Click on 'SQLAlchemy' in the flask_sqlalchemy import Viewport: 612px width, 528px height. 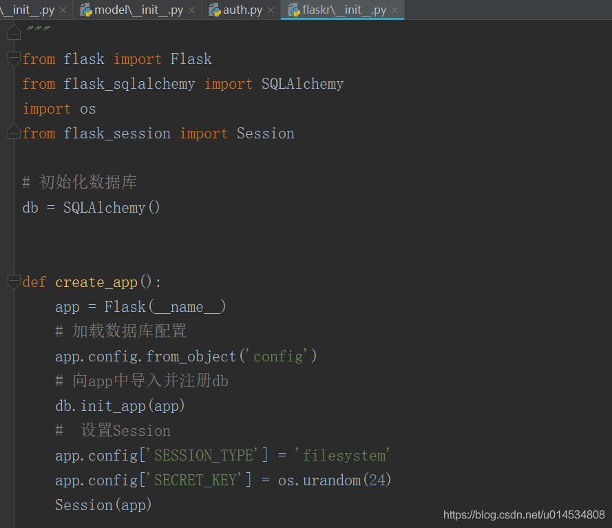point(302,84)
